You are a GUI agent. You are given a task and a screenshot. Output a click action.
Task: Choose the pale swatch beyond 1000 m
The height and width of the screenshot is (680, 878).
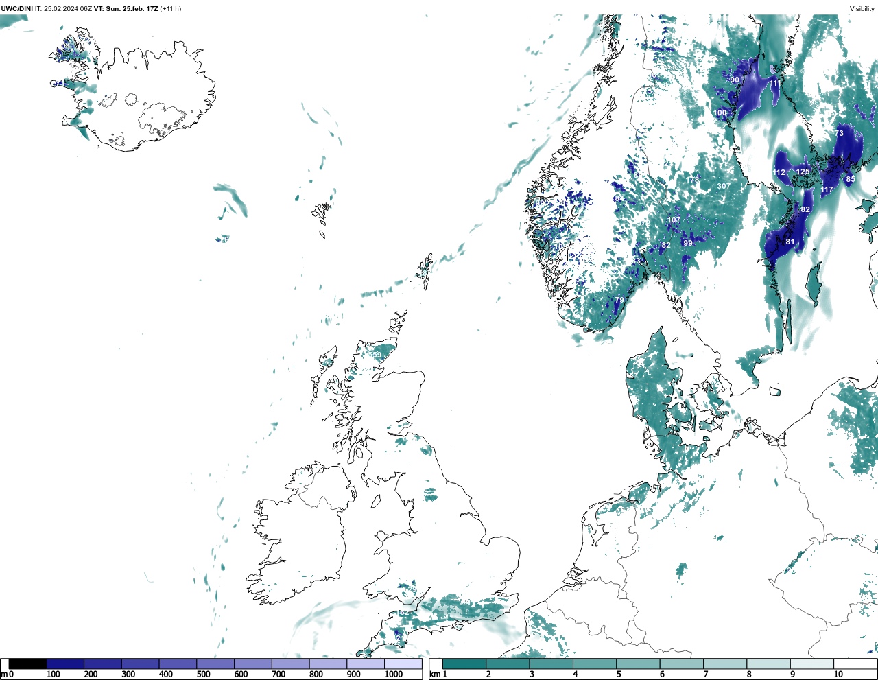tap(403, 664)
